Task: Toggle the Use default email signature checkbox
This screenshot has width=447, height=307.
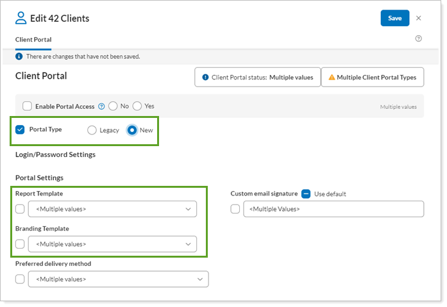Action: tap(306, 194)
